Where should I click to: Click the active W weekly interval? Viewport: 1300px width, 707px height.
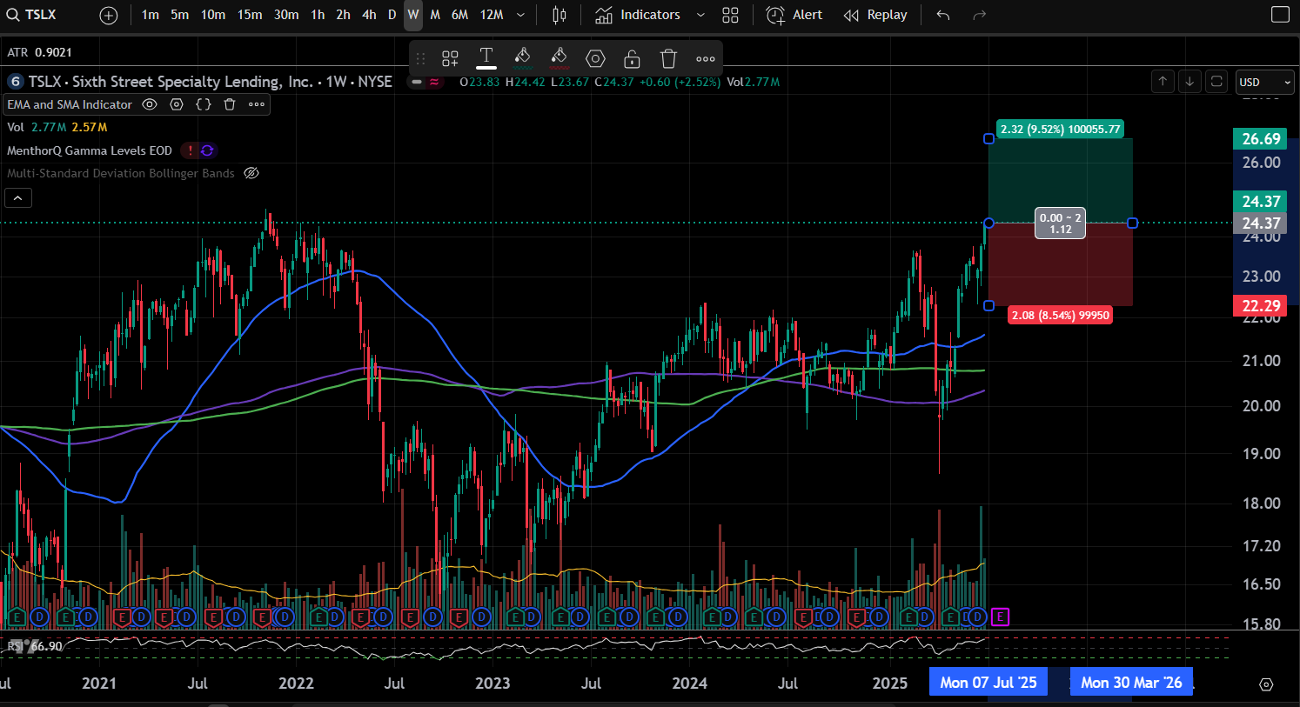(413, 15)
